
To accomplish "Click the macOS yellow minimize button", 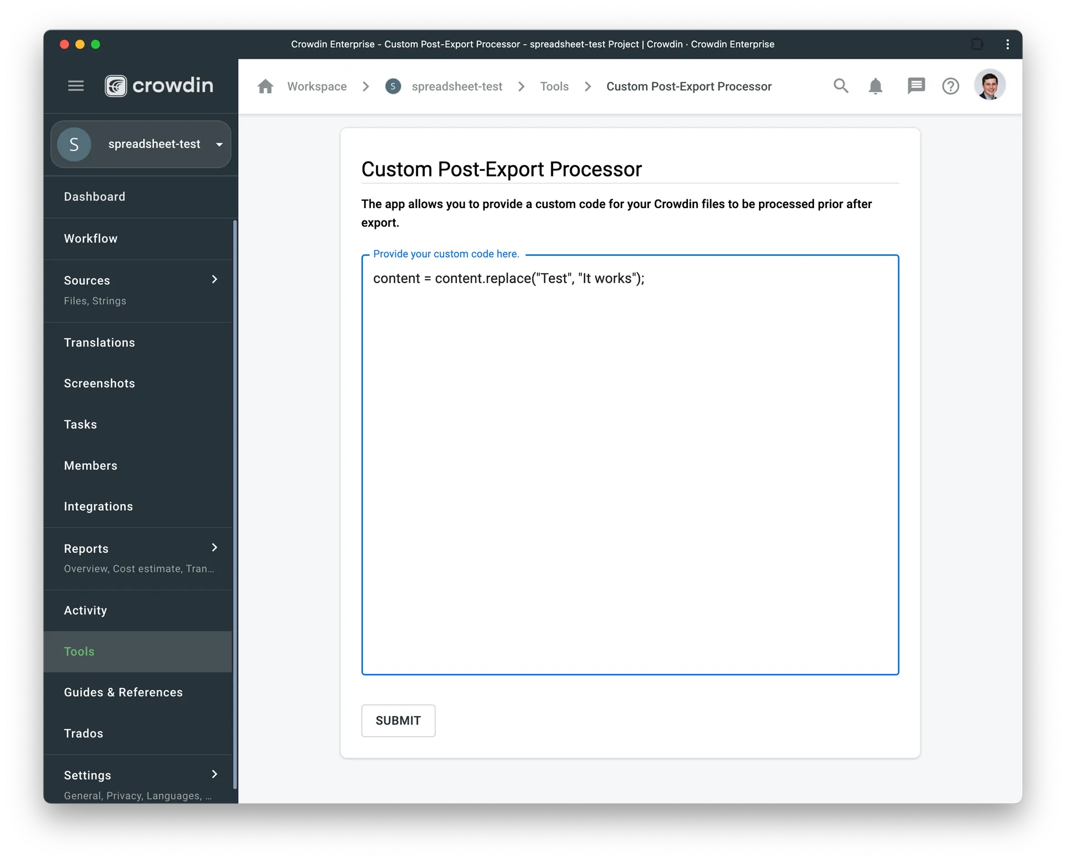I will click(80, 44).
